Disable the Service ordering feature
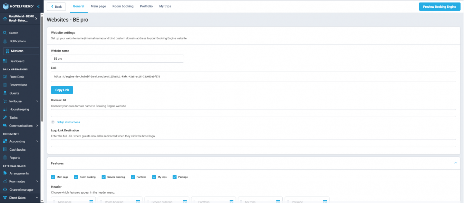The height and width of the screenshot is (203, 464). tap(103, 177)
